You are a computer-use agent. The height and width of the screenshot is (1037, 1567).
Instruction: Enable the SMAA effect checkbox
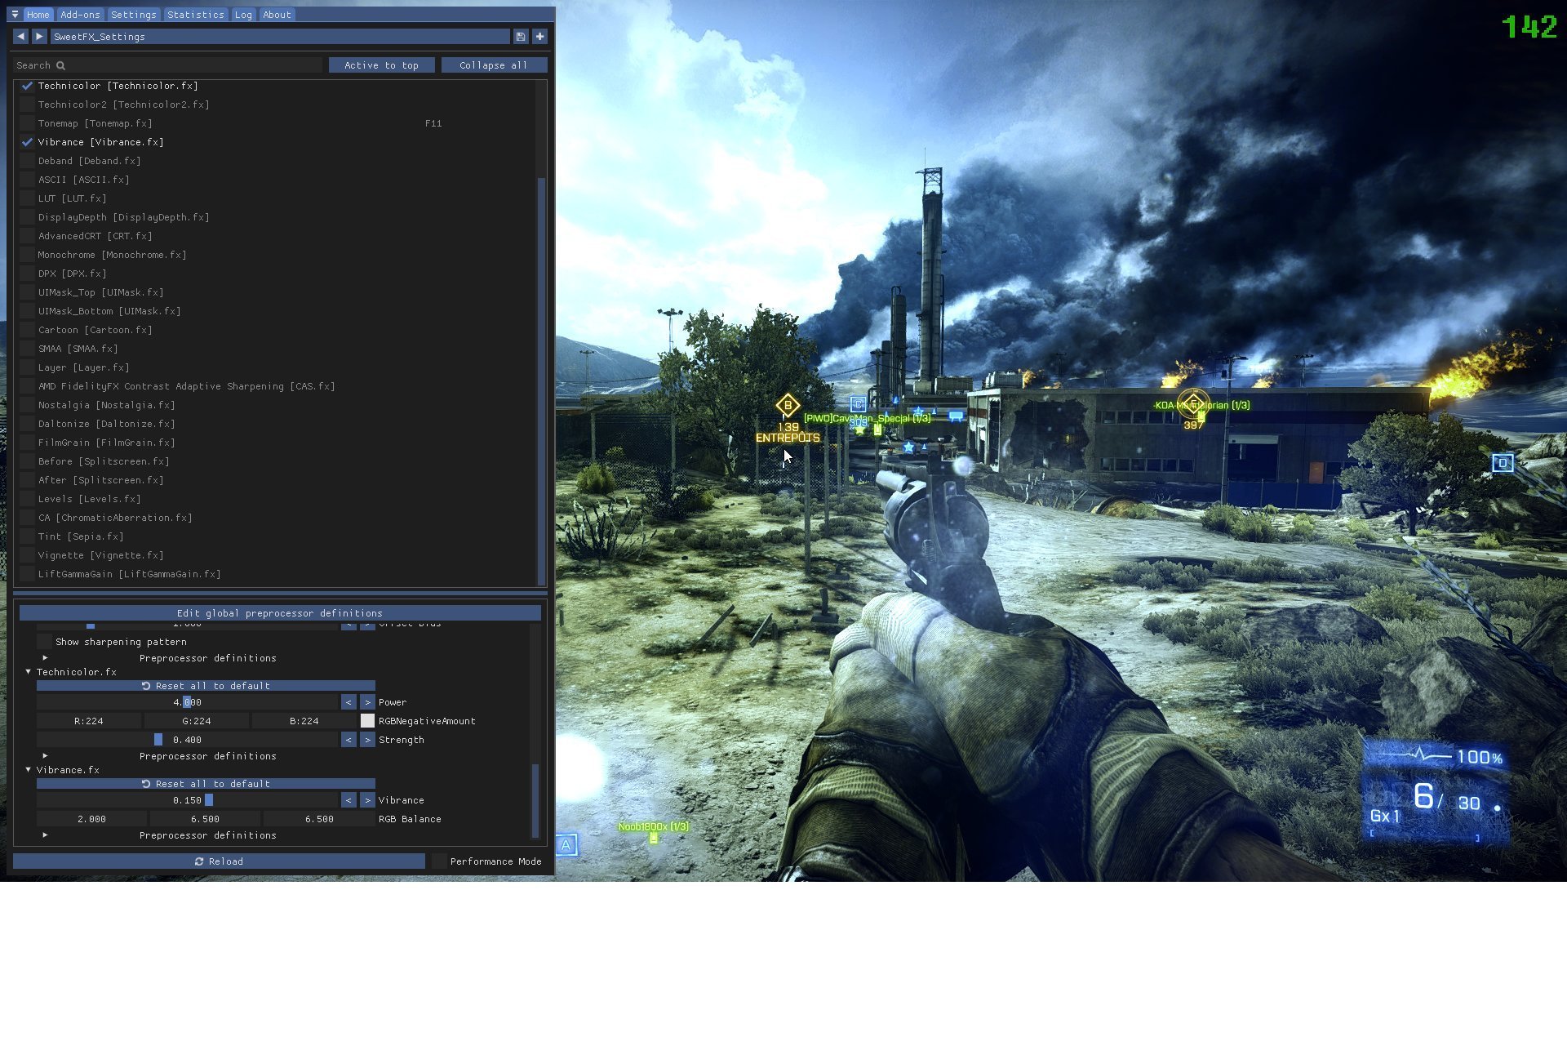(27, 349)
